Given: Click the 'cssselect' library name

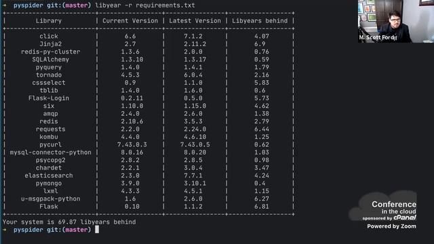Looking at the screenshot, I should click(49, 83).
